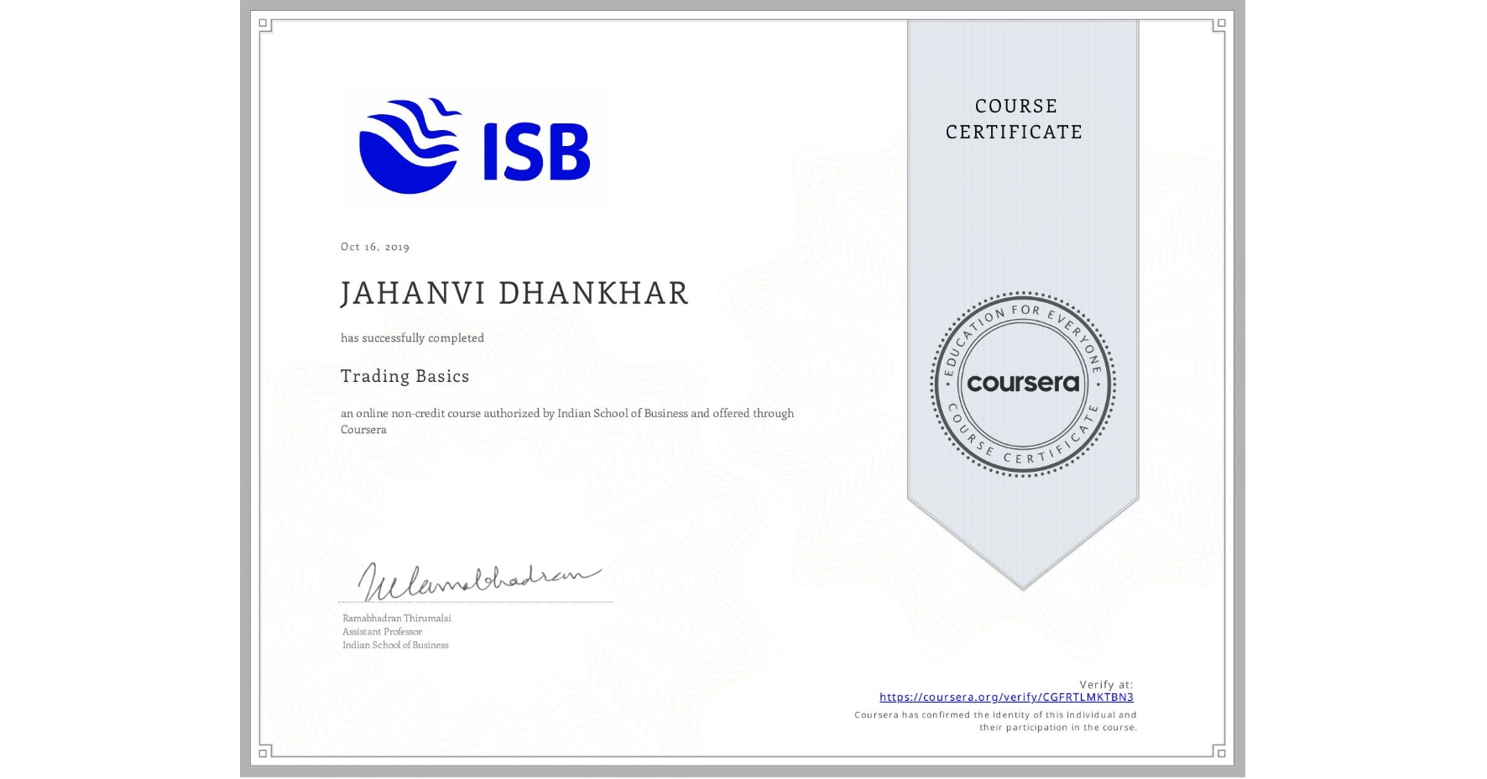Click Indian School of Business under signature
Image resolution: width=1487 pixels, height=779 pixels.
click(395, 645)
